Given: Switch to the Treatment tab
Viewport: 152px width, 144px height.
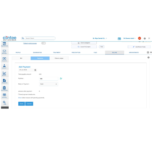Looking at the screenshot, I should tap(57, 52).
